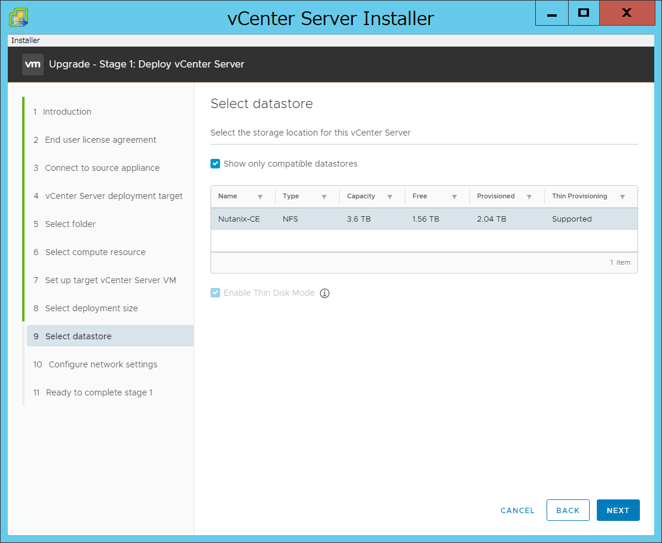This screenshot has width=662, height=543.
Task: Click the 1.56 TB free cell
Action: [x=426, y=219]
